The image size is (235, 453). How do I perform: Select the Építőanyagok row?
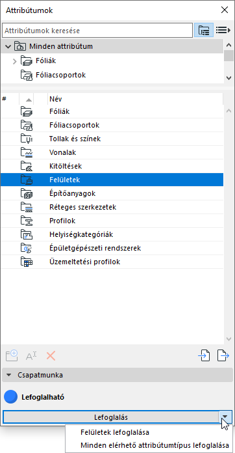click(112, 193)
